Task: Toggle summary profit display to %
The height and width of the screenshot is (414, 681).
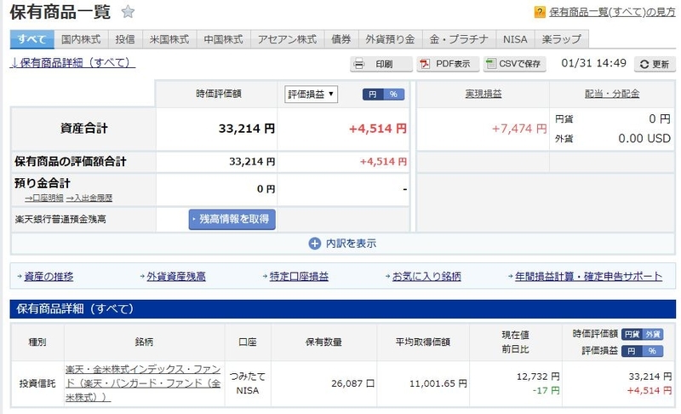Action: point(393,95)
